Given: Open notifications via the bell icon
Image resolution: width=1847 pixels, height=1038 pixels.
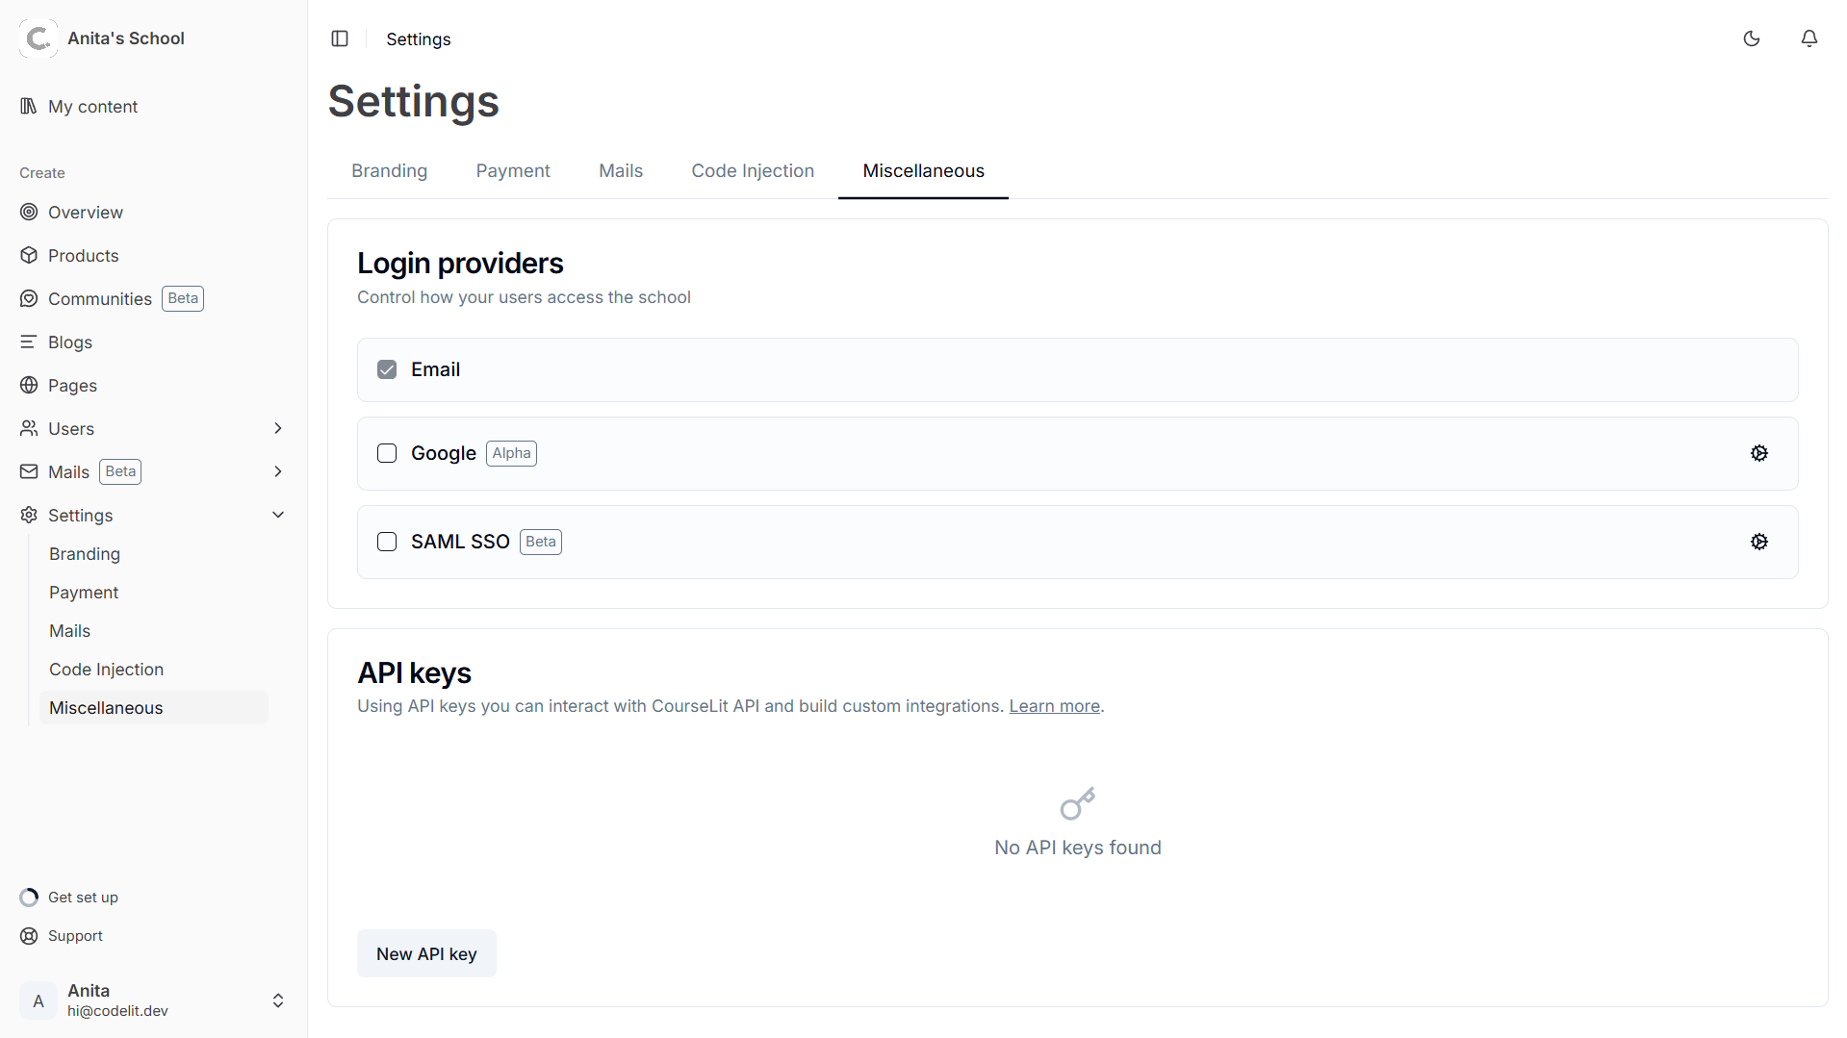Looking at the screenshot, I should 1809,38.
